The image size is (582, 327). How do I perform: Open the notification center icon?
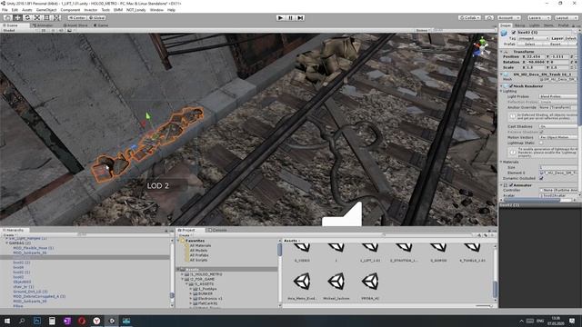click(x=572, y=321)
